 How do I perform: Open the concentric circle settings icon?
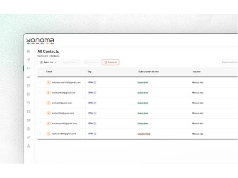(x=29, y=129)
